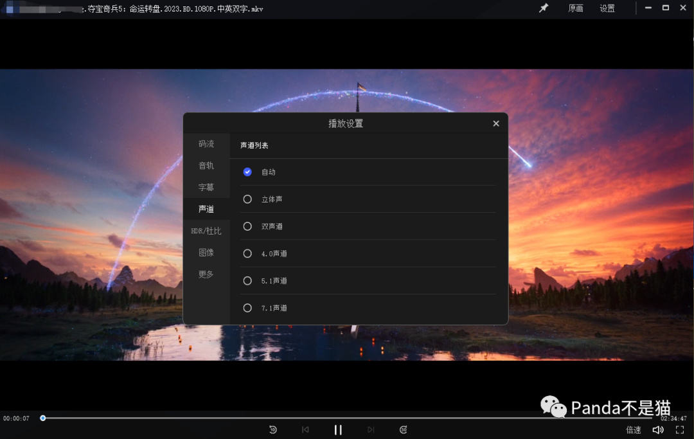
Task: Enter fullscreen mode
Action: [680, 430]
